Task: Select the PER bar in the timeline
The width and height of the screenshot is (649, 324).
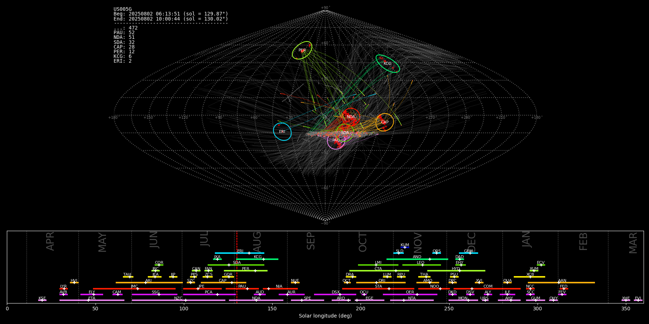Action: [x=246, y=271]
